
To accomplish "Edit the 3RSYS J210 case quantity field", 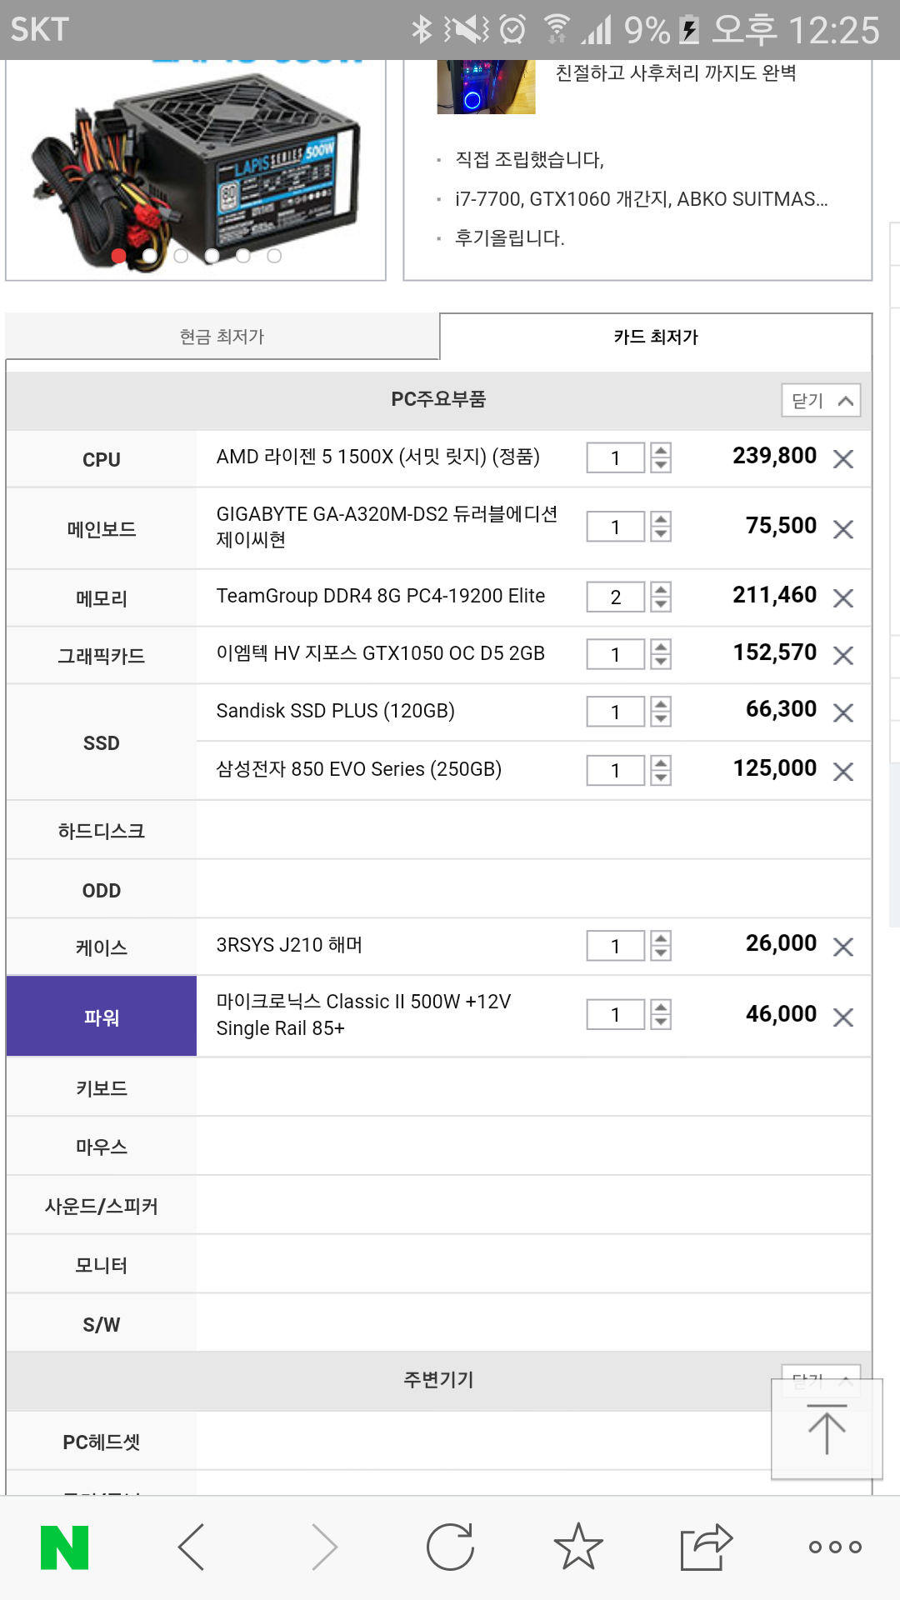I will (616, 946).
